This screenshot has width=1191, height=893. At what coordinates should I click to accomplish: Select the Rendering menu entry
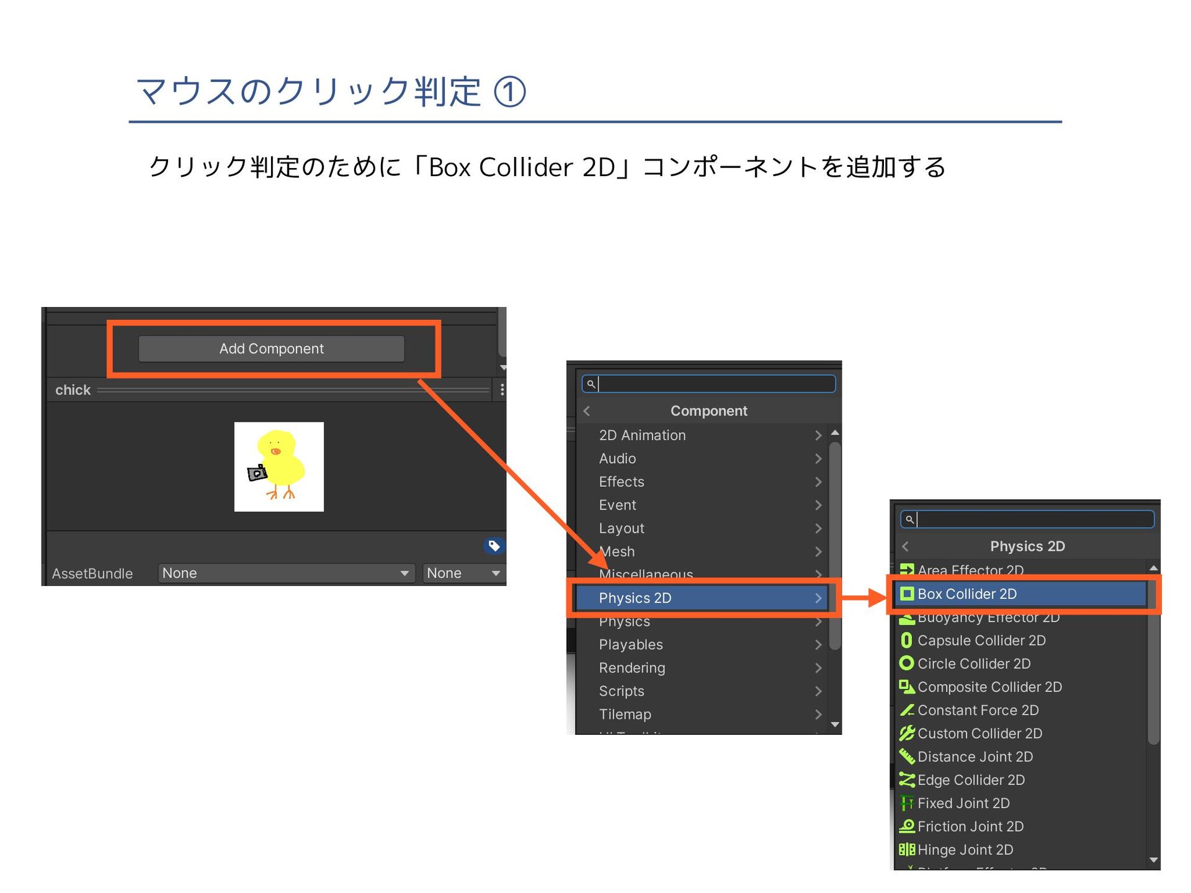click(632, 668)
